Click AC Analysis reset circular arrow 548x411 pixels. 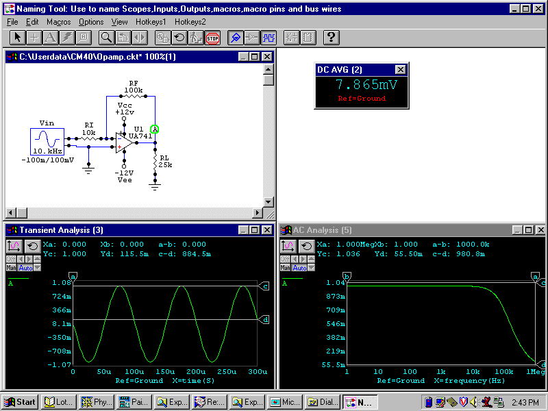tap(306, 247)
